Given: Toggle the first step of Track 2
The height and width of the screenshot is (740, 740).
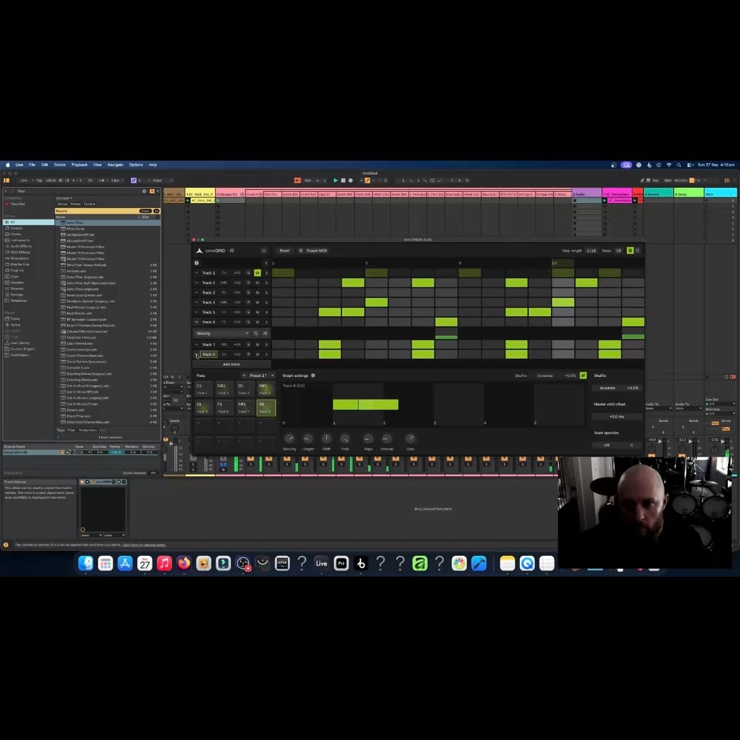Looking at the screenshot, I should [x=283, y=283].
